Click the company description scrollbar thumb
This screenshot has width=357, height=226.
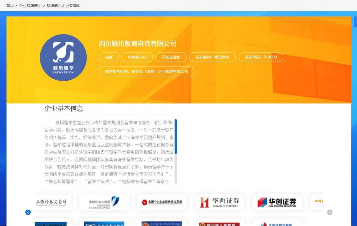(x=176, y=136)
